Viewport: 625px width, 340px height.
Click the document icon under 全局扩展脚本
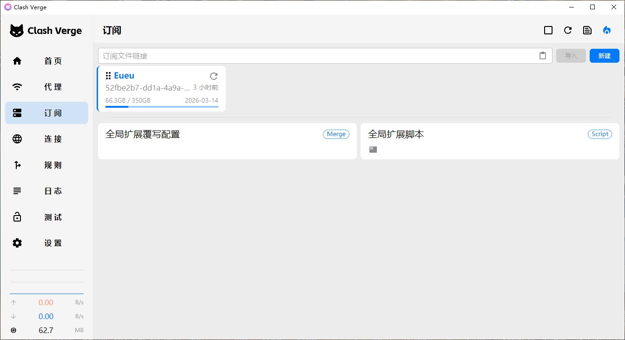coord(373,150)
